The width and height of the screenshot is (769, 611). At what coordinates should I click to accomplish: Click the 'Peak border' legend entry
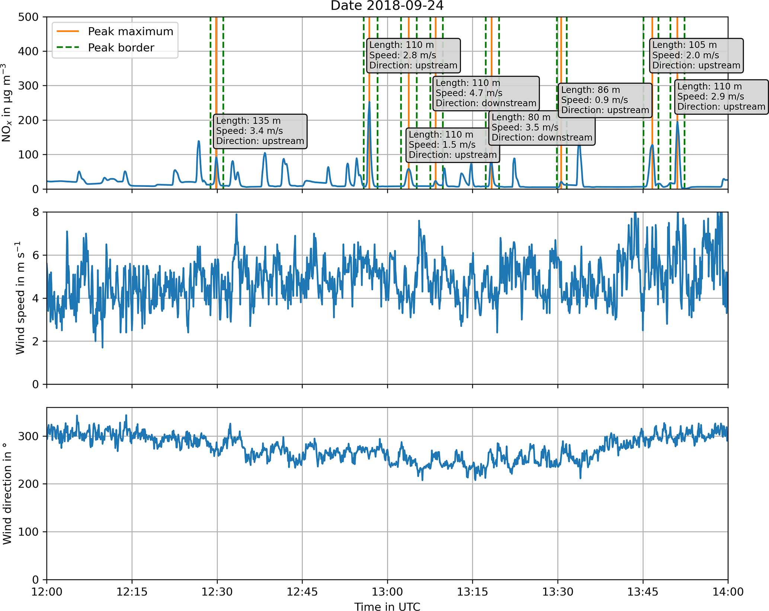(x=121, y=48)
